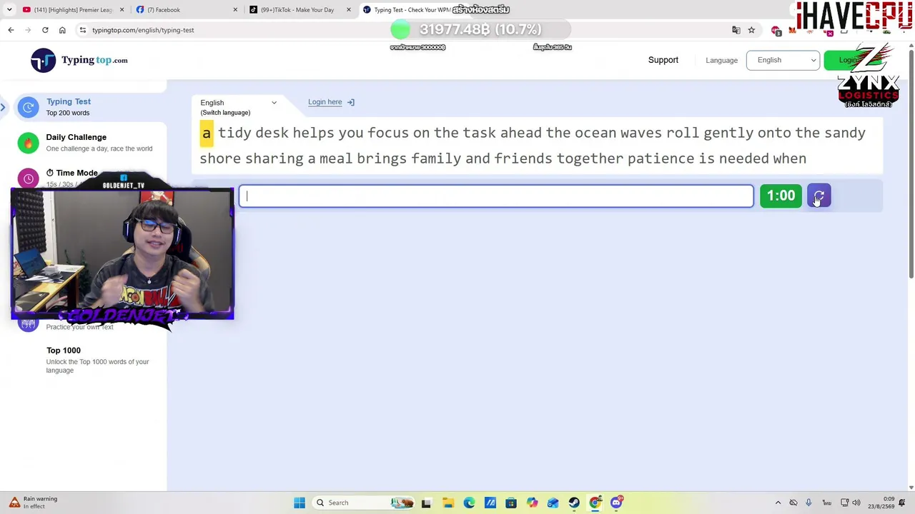Show hidden system tray icons
915x514 pixels.
[778, 503]
